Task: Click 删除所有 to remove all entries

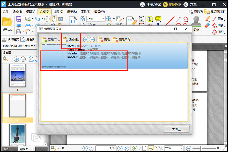Action: click(122, 40)
